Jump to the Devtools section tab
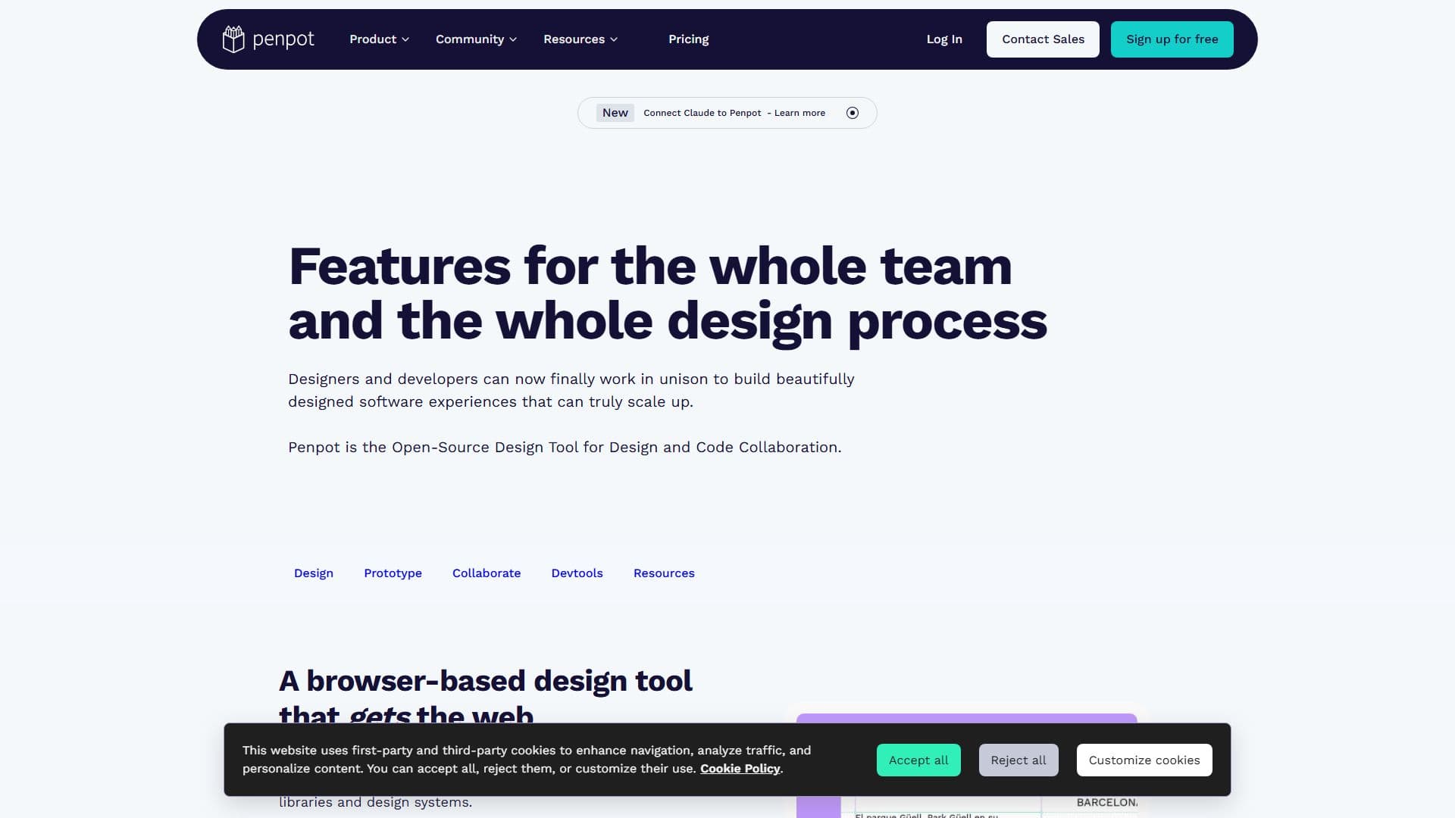1455x818 pixels. (577, 573)
